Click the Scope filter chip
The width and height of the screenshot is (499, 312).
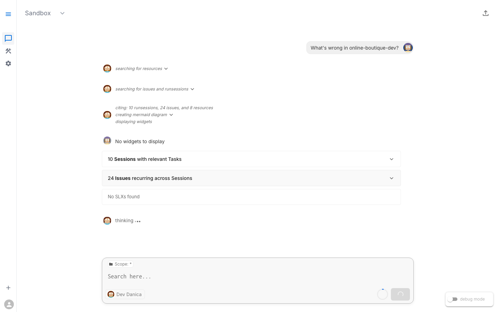(x=121, y=264)
